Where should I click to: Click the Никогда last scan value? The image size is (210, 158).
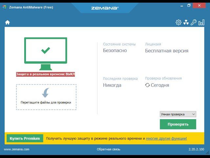(112, 85)
